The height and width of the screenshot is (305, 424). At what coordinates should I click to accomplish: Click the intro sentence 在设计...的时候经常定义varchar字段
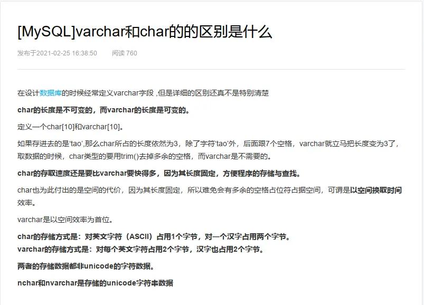(143, 93)
